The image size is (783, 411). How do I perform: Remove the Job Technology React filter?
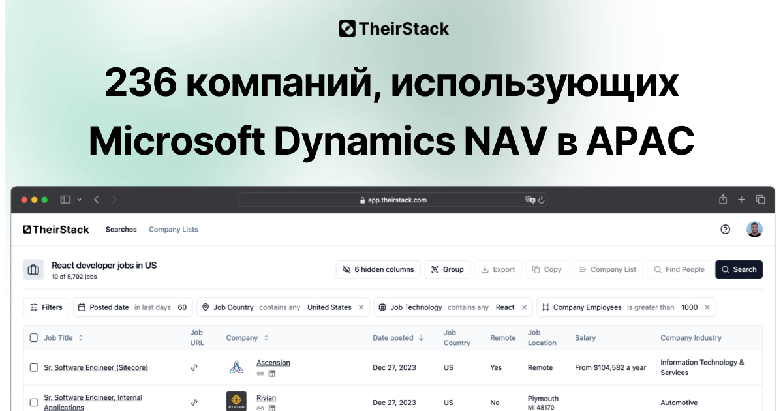coord(524,307)
